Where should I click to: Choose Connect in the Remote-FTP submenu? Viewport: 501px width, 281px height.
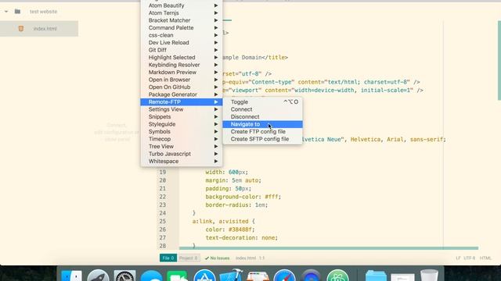click(263, 109)
